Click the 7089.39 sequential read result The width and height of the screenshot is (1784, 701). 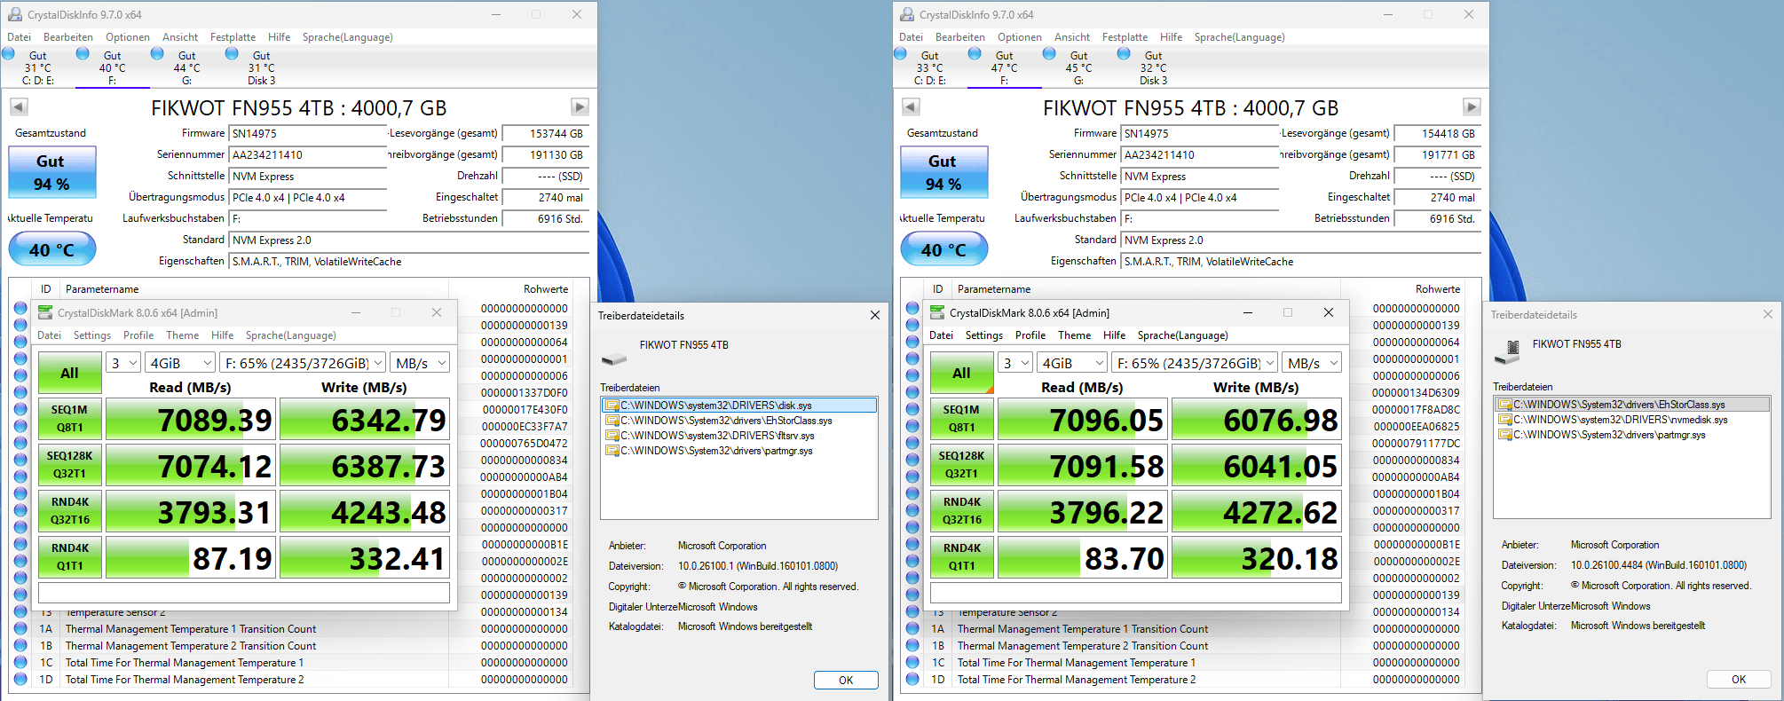[x=189, y=419]
